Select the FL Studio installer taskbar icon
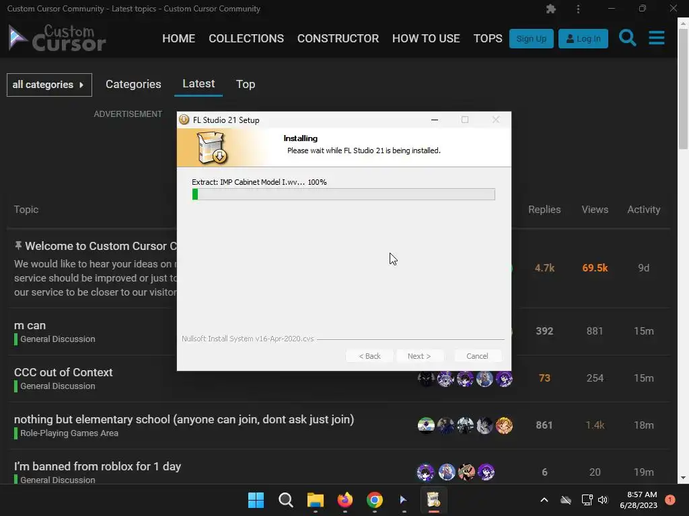 click(x=433, y=500)
